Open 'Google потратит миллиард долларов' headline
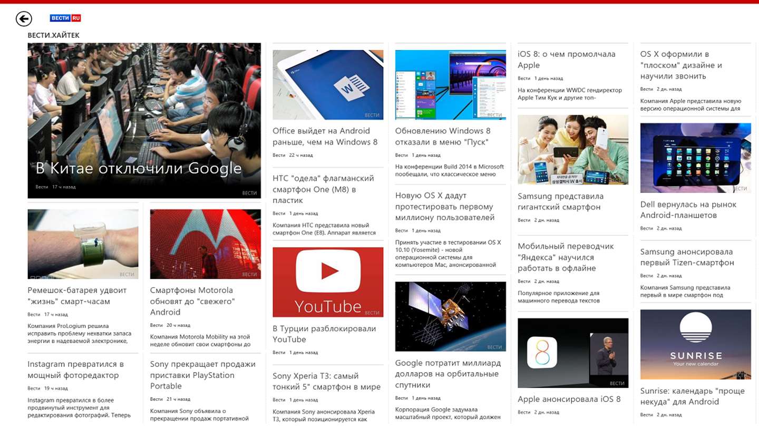Screen dimensions: 759x427 [447, 374]
